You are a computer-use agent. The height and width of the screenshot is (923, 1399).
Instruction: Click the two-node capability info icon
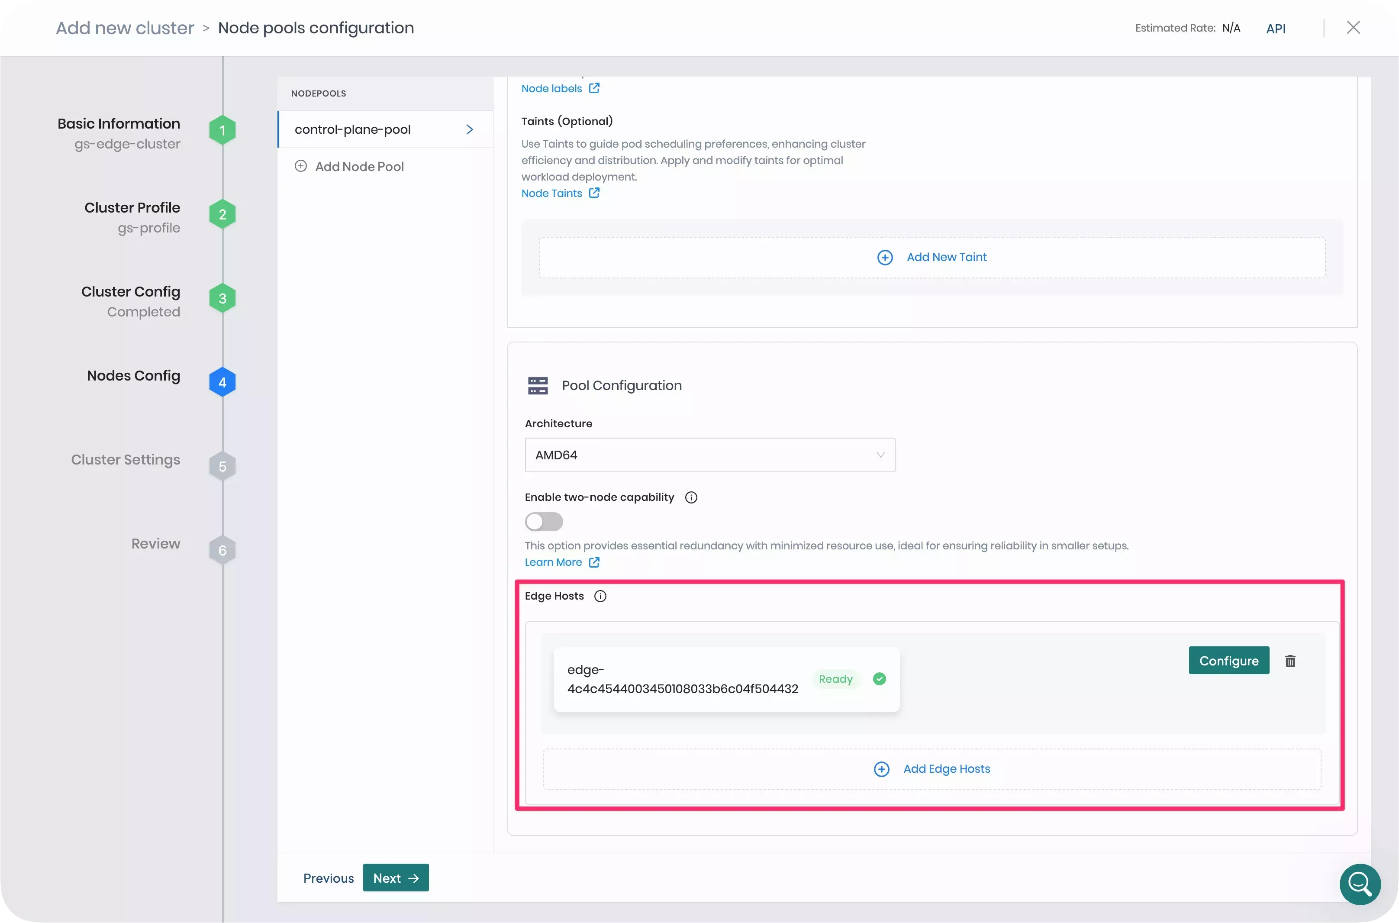pyautogui.click(x=691, y=497)
